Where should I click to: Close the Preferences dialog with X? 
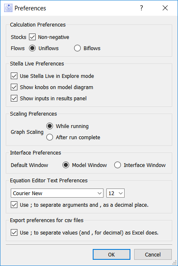point(165,8)
